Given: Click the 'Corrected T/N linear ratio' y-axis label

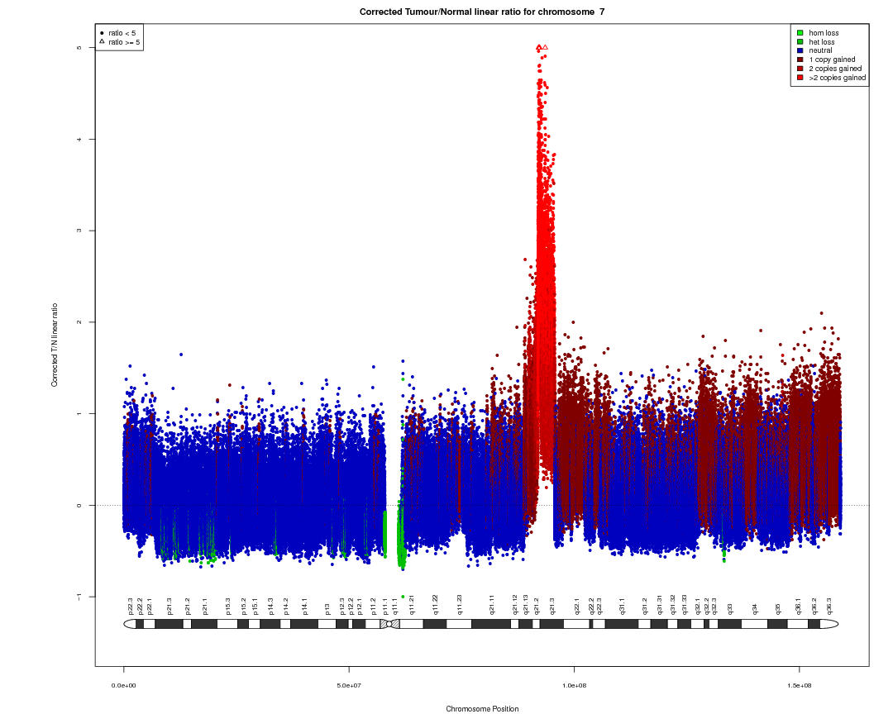Looking at the screenshot, I should pos(55,345).
